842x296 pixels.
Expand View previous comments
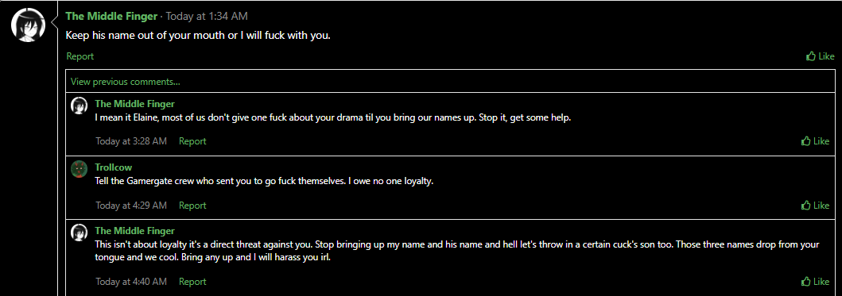point(125,82)
